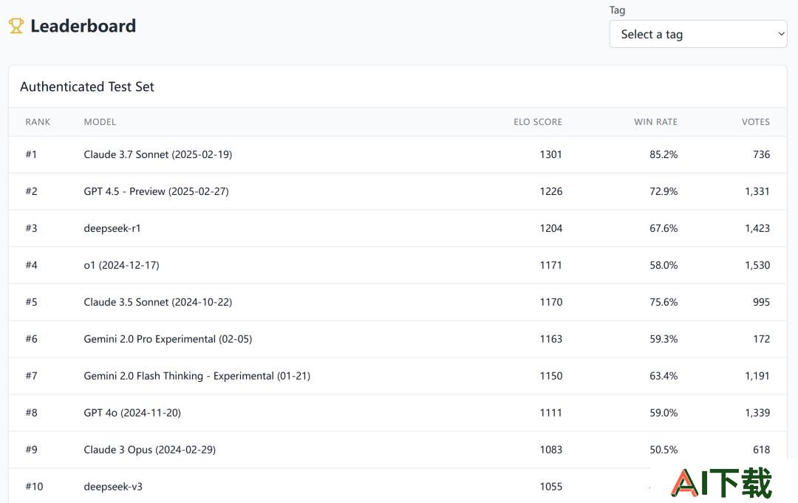The height and width of the screenshot is (503, 798).
Task: Click rank #8 cell
Action: pyautogui.click(x=31, y=413)
